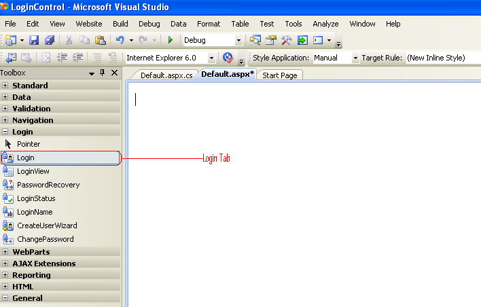This screenshot has height=307, width=481.
Task: Close the Toolbox panel
Action: (x=114, y=73)
